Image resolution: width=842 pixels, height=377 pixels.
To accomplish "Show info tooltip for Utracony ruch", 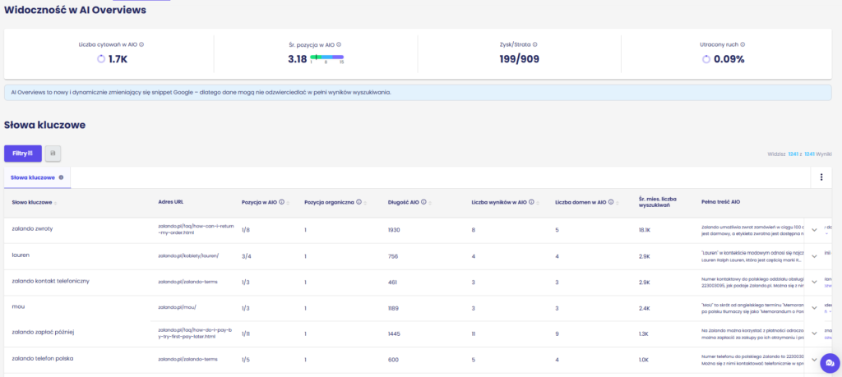I will pos(743,45).
